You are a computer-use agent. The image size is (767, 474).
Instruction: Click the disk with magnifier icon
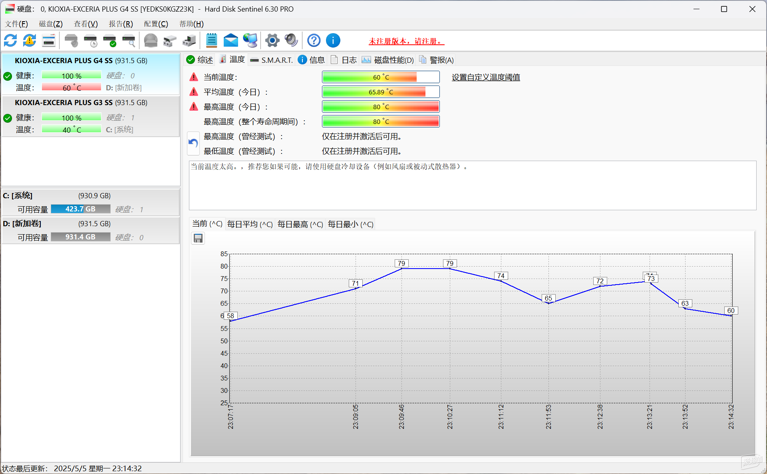click(x=129, y=40)
